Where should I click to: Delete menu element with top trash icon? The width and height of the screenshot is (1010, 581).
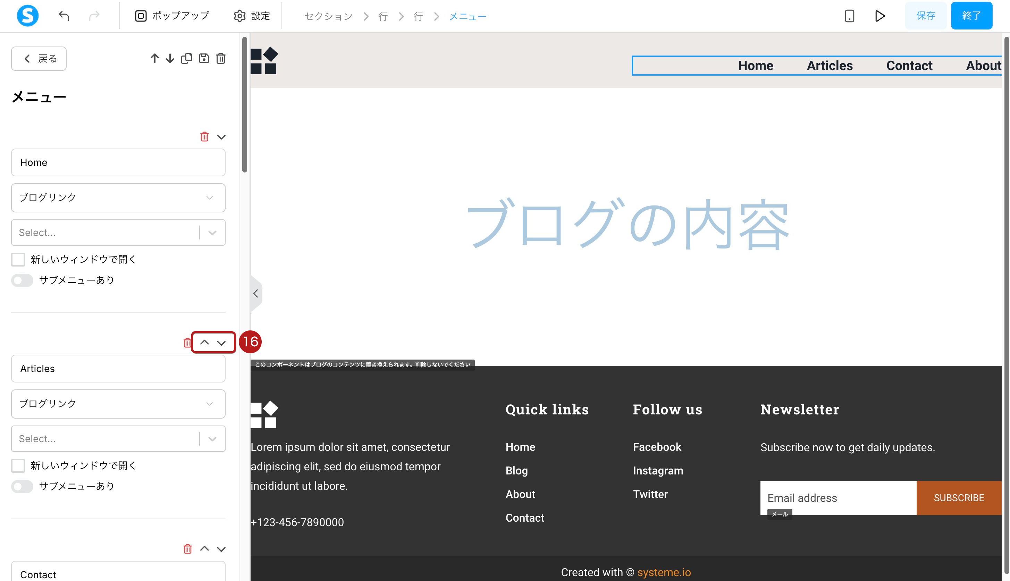[221, 59]
